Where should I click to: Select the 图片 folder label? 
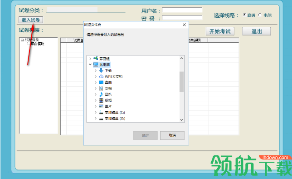pyautogui.click(x=108, y=106)
